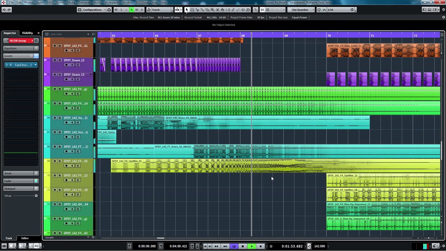Click the Iterative Quantize Q icon
This screenshot has height=251, width=446.
click(318, 10)
